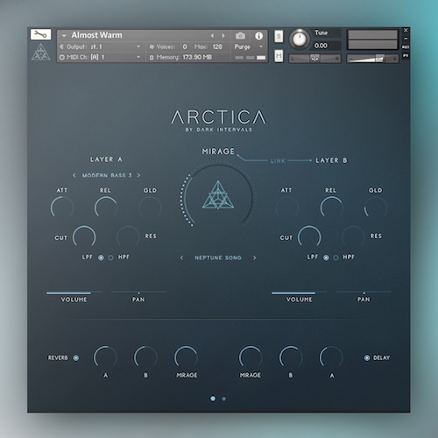Click Delay Mirage send knob
Viewport: 438px width, 438px height.
click(x=251, y=357)
